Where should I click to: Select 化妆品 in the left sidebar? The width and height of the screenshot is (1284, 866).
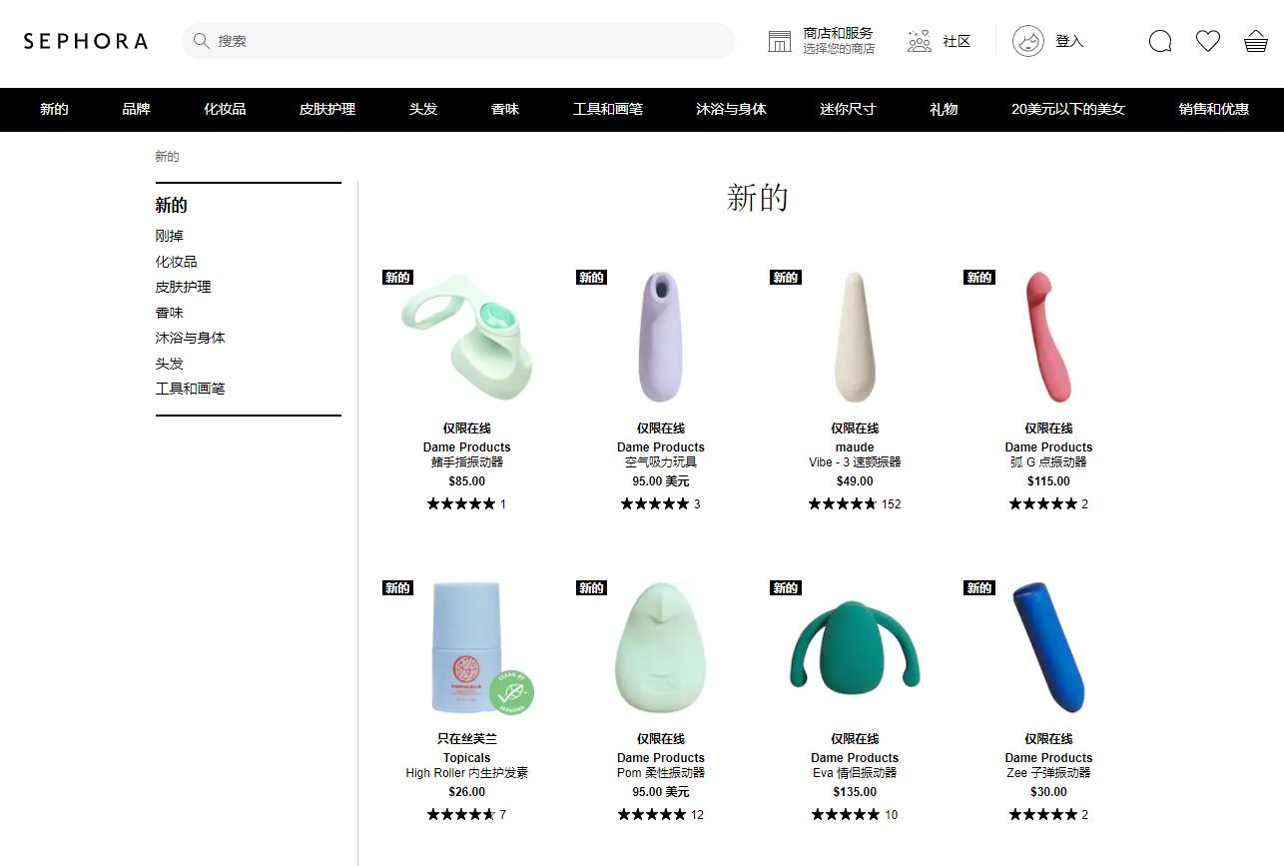pos(176,262)
